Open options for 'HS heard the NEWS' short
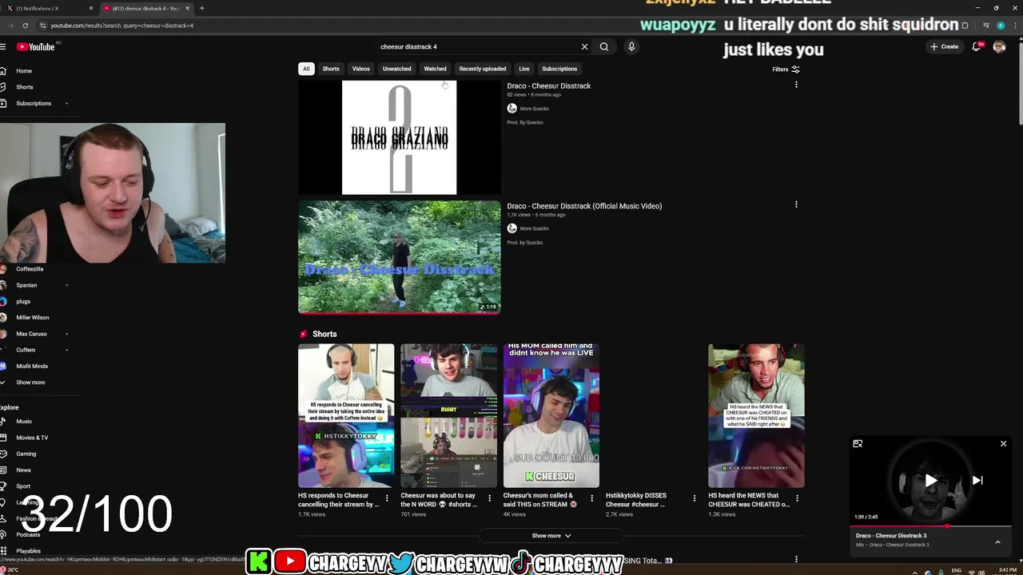The image size is (1023, 575). [796, 498]
